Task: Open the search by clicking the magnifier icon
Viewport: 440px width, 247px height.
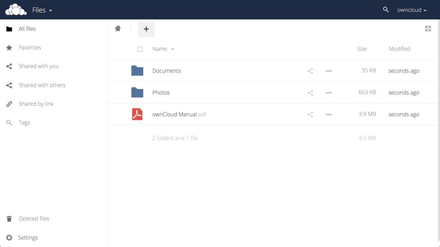Action: (386, 9)
